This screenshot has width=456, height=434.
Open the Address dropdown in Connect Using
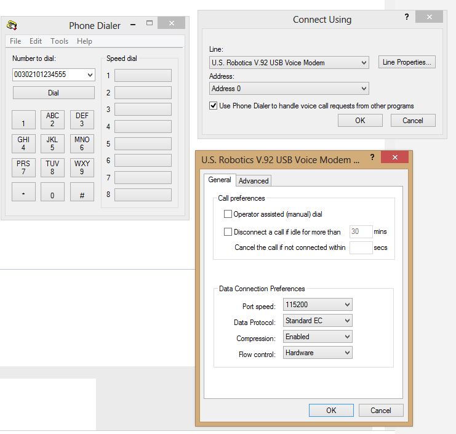289,89
